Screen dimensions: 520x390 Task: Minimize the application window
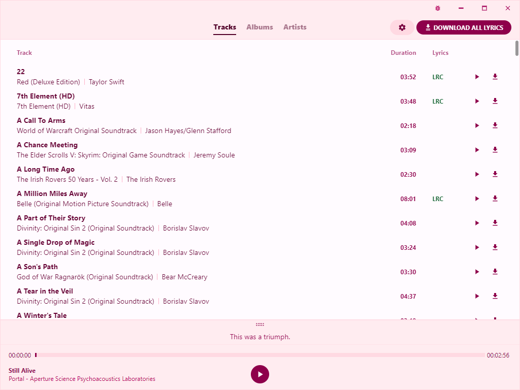pos(461,8)
